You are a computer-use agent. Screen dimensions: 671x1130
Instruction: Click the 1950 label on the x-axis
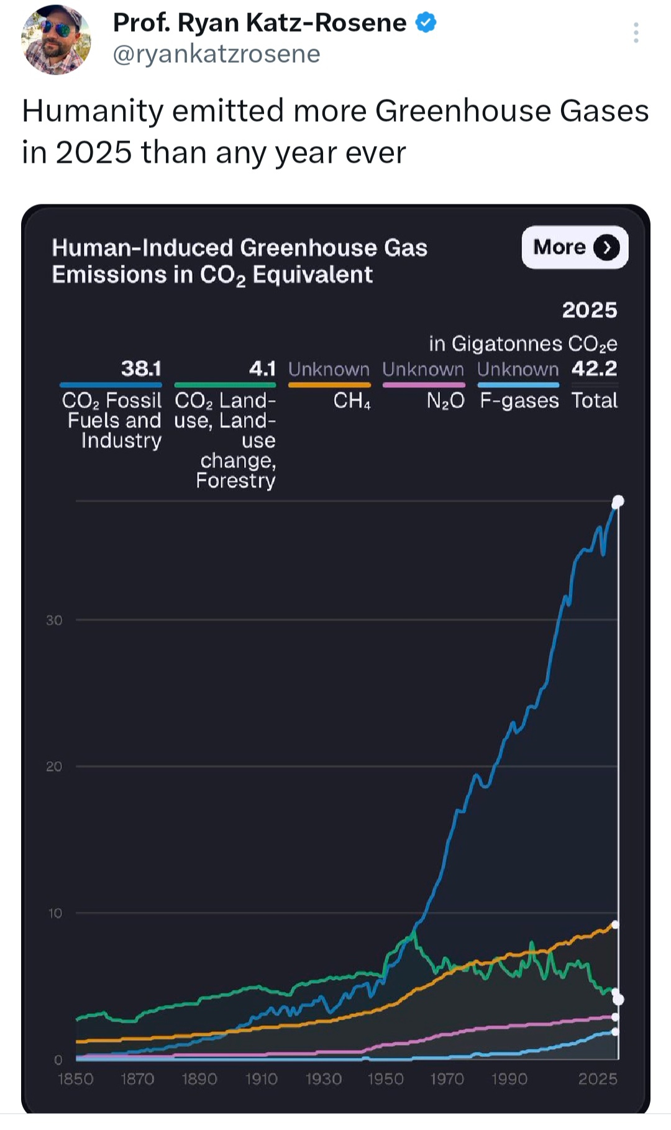pos(385,1079)
